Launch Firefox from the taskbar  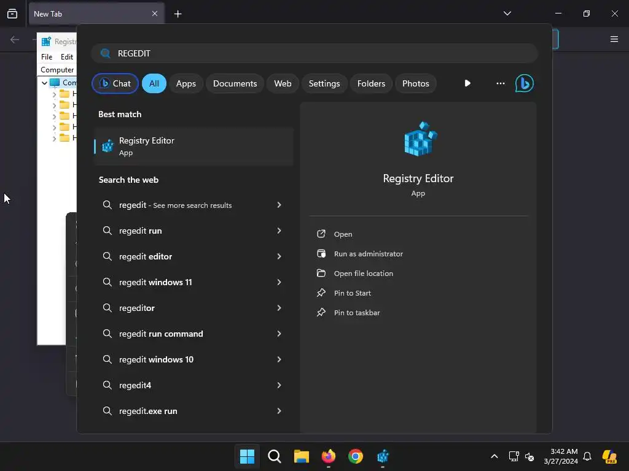point(329,456)
